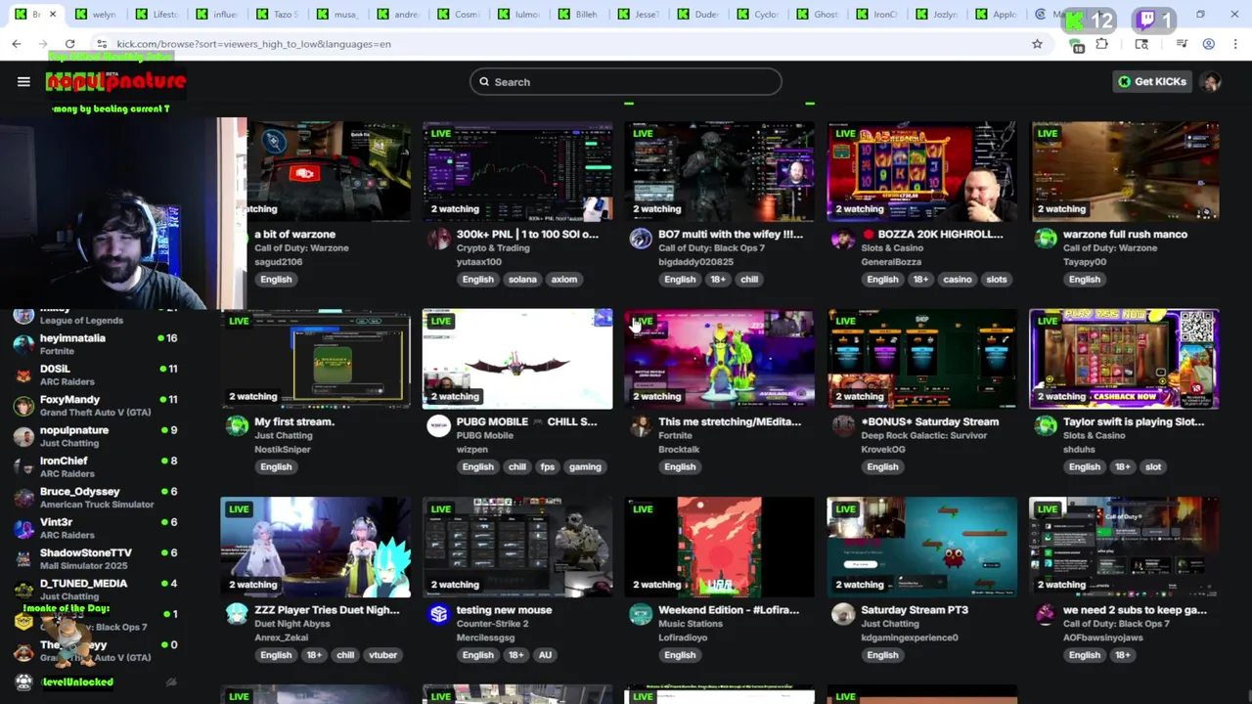Open heyimnatalia channel in sidebar
The image size is (1252, 704).
point(96,344)
